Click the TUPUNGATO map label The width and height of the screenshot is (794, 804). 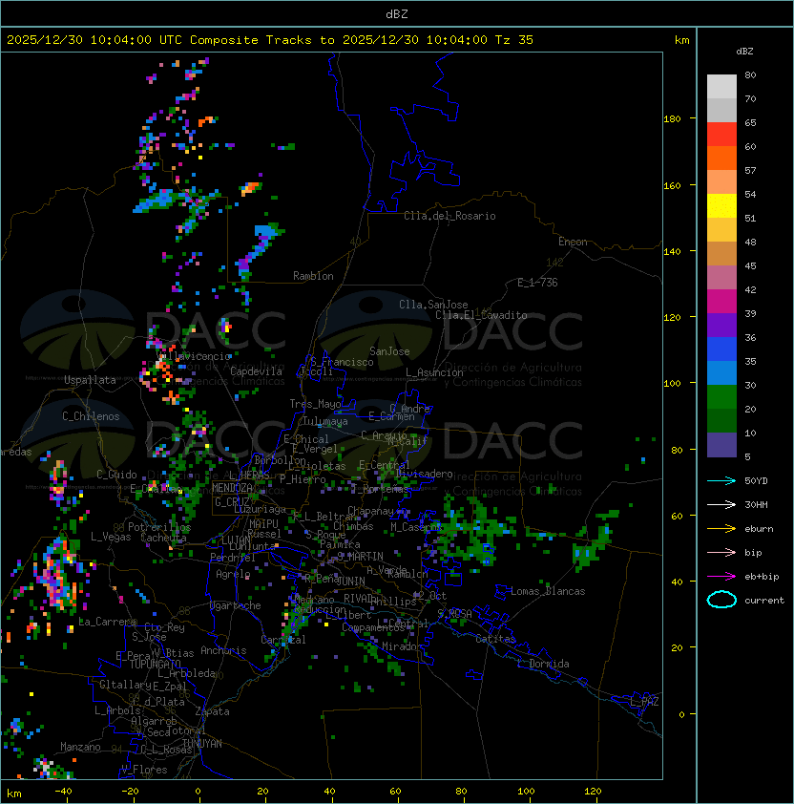pos(155,664)
